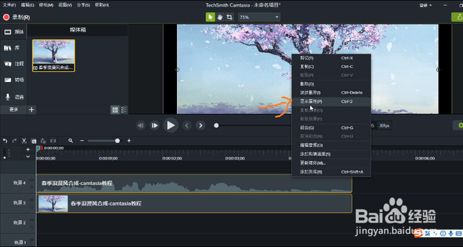Image resolution: width=463 pixels, height=247 pixels.
Task: Click the input method microphone icon
Action: pyautogui.click(x=451, y=234)
